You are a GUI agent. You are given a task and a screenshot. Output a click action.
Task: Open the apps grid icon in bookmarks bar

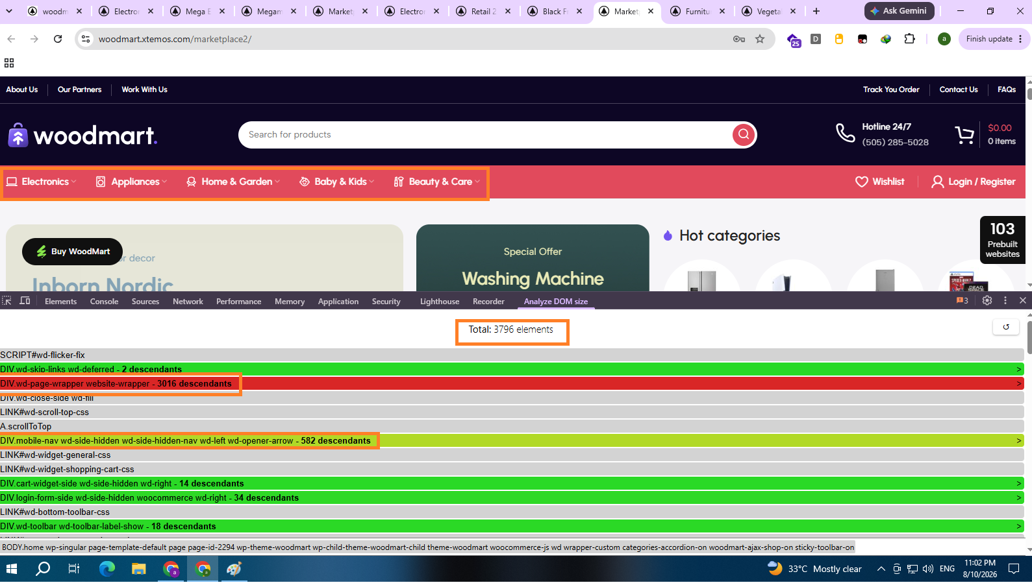pyautogui.click(x=9, y=63)
